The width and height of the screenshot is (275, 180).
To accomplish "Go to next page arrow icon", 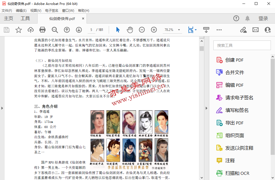I will pos(79,30).
